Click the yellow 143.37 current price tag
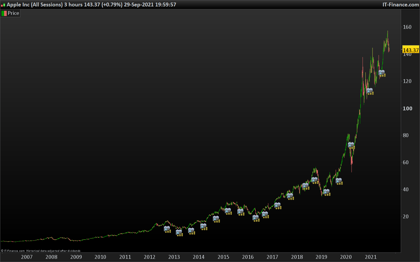This screenshot has height=262, width=420. [411, 50]
